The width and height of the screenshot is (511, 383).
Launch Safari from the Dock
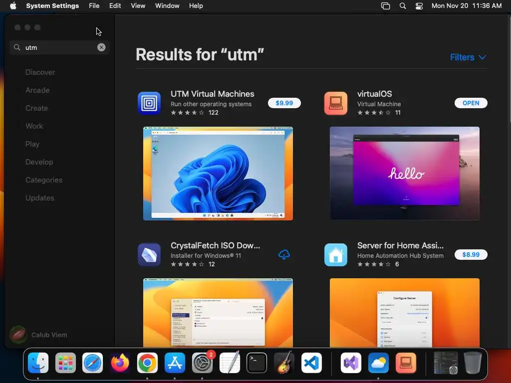pyautogui.click(x=92, y=363)
